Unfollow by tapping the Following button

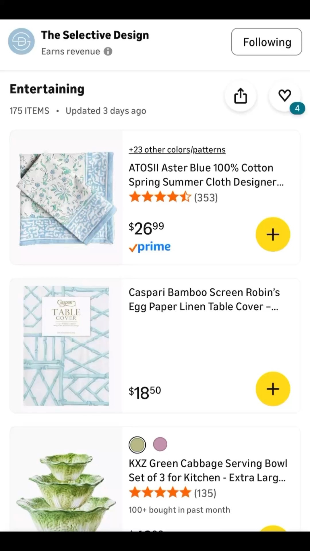coord(266,42)
